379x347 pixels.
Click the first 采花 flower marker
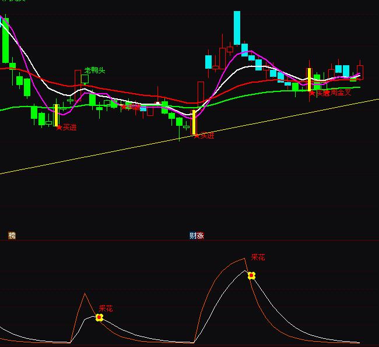pos(99,317)
